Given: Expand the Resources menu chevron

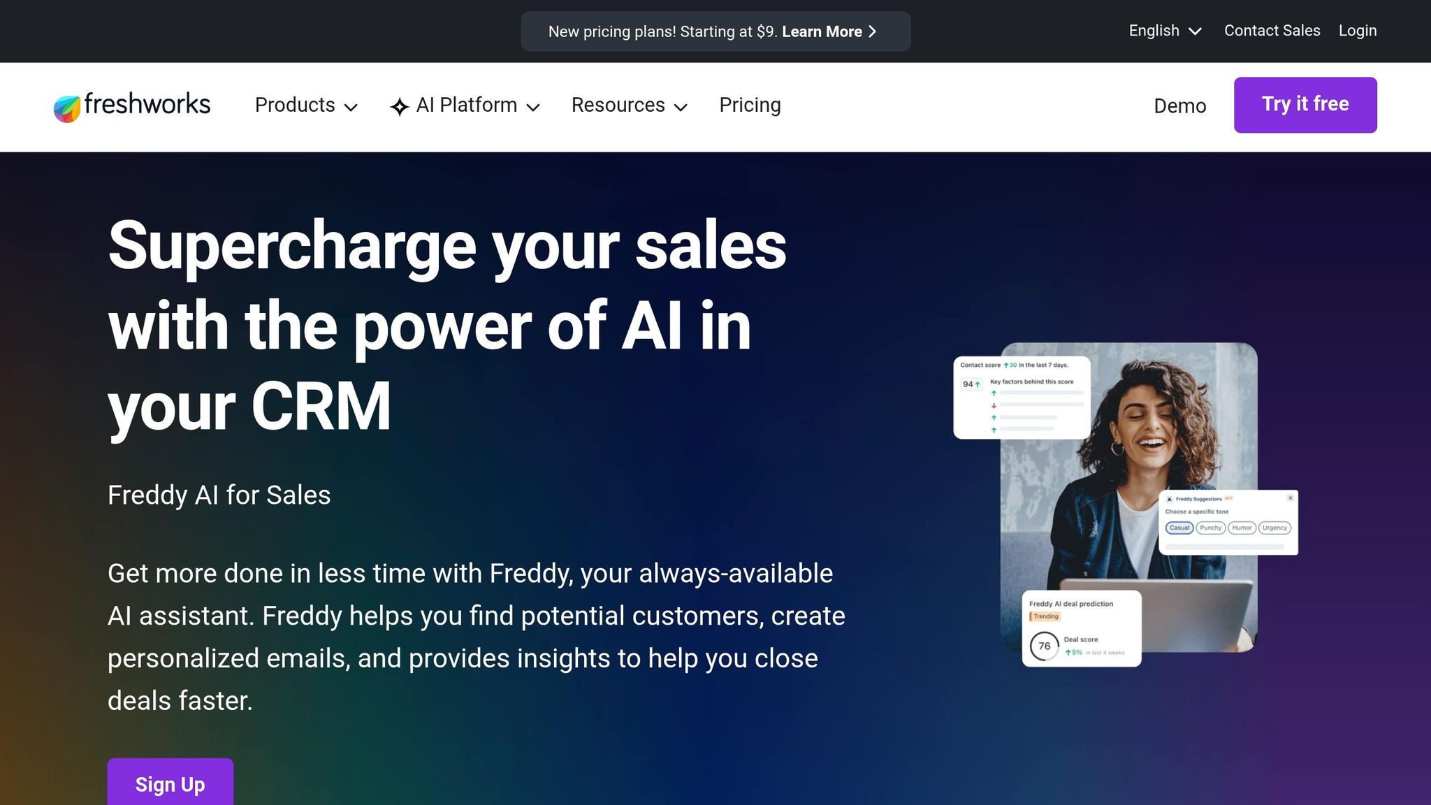Looking at the screenshot, I should (681, 107).
